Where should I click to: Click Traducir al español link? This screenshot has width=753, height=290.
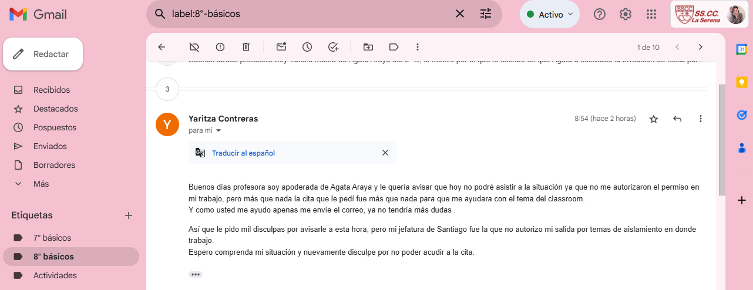coord(243,153)
